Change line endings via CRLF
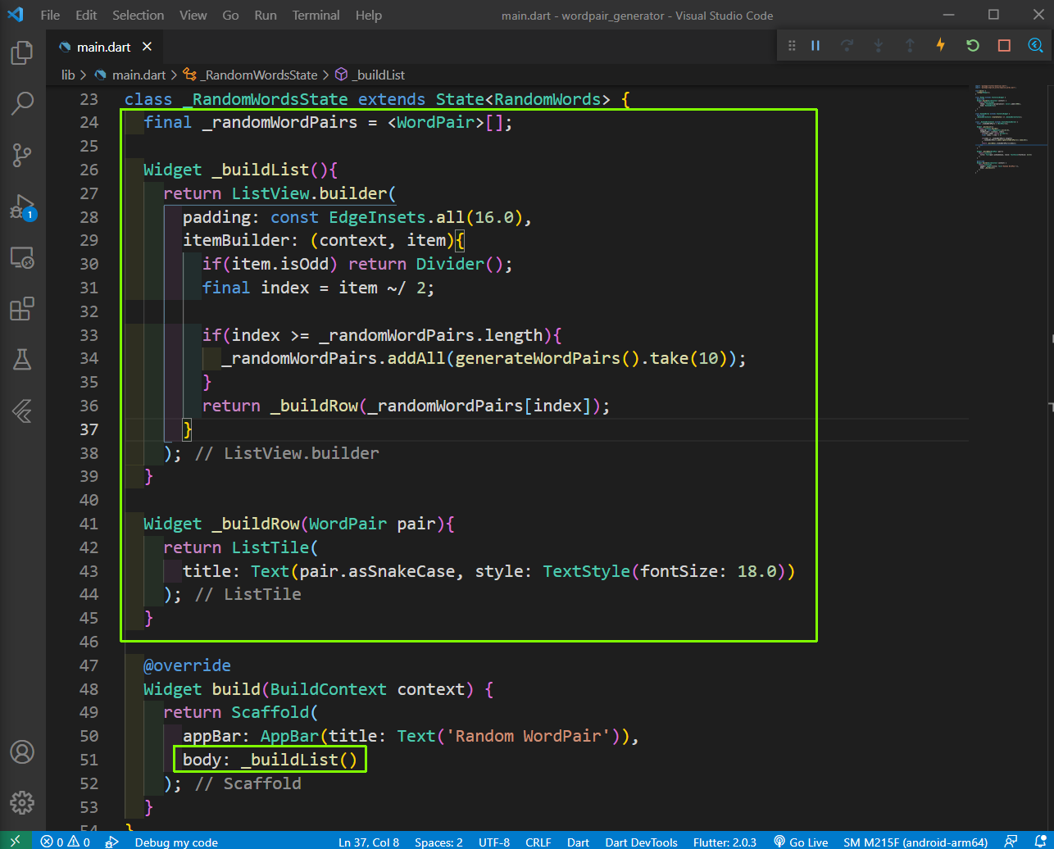1054x849 pixels. point(538,842)
